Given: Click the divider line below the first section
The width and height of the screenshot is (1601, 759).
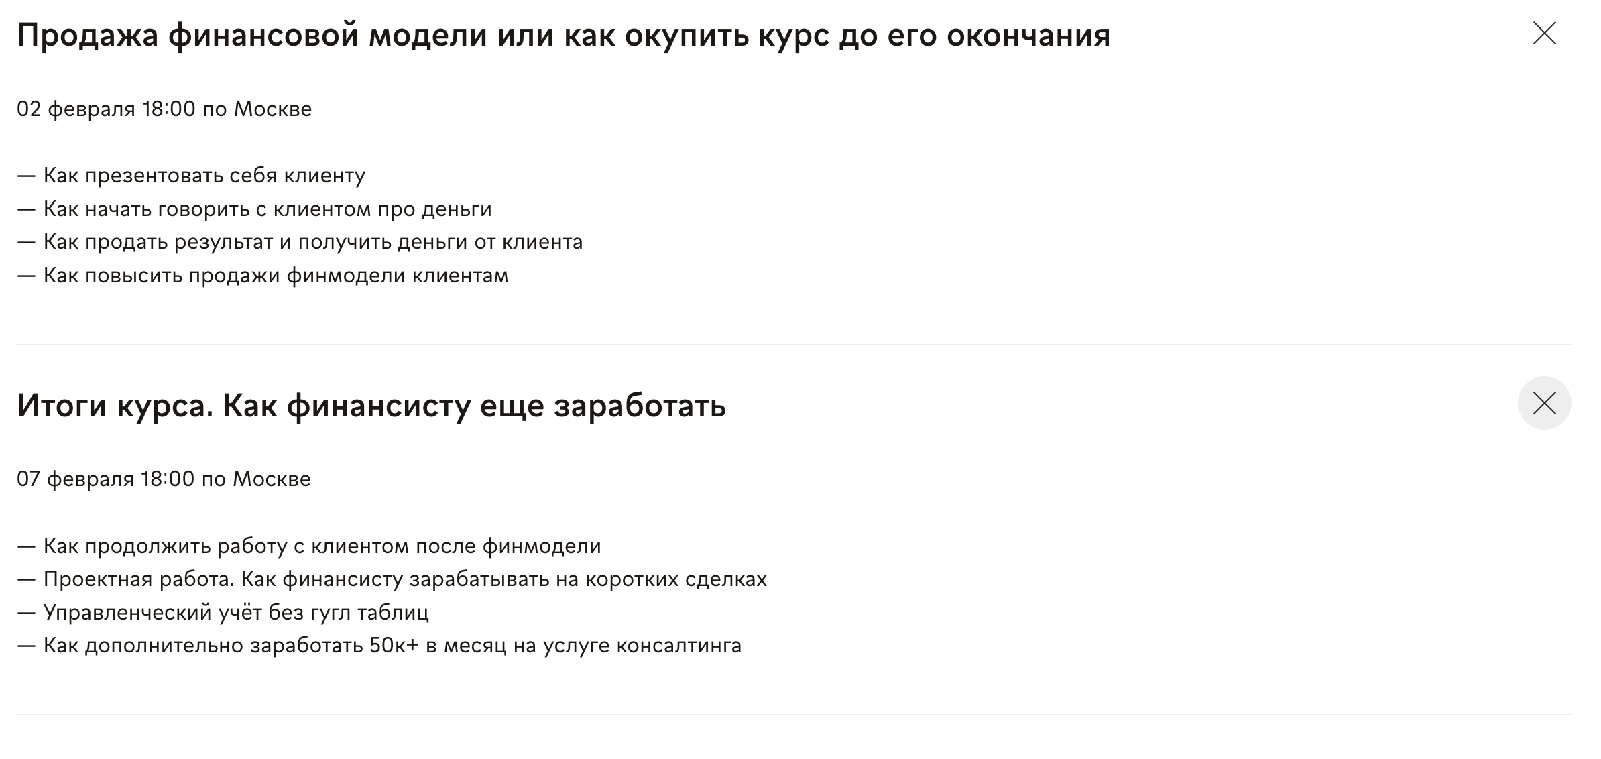Looking at the screenshot, I should pyautogui.click(x=794, y=345).
